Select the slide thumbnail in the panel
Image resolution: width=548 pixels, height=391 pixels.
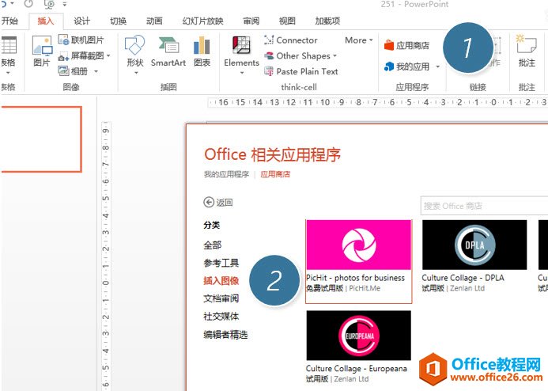[x=41, y=139]
